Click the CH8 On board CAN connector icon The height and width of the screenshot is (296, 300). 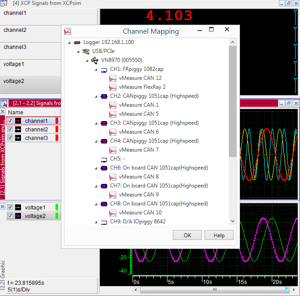pyautogui.click(x=104, y=204)
